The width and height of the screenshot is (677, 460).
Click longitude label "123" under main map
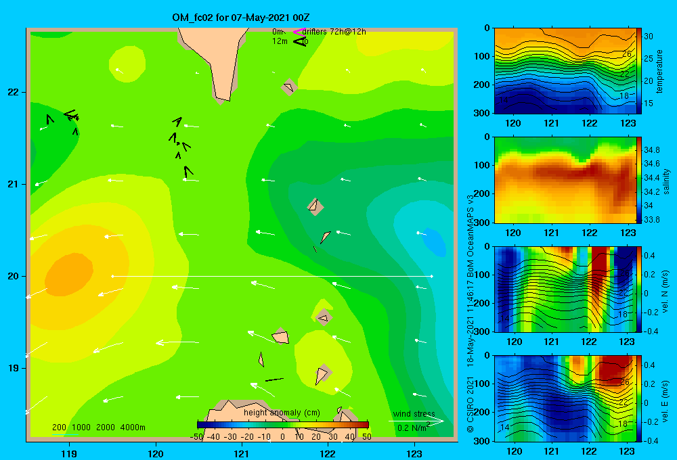click(414, 453)
